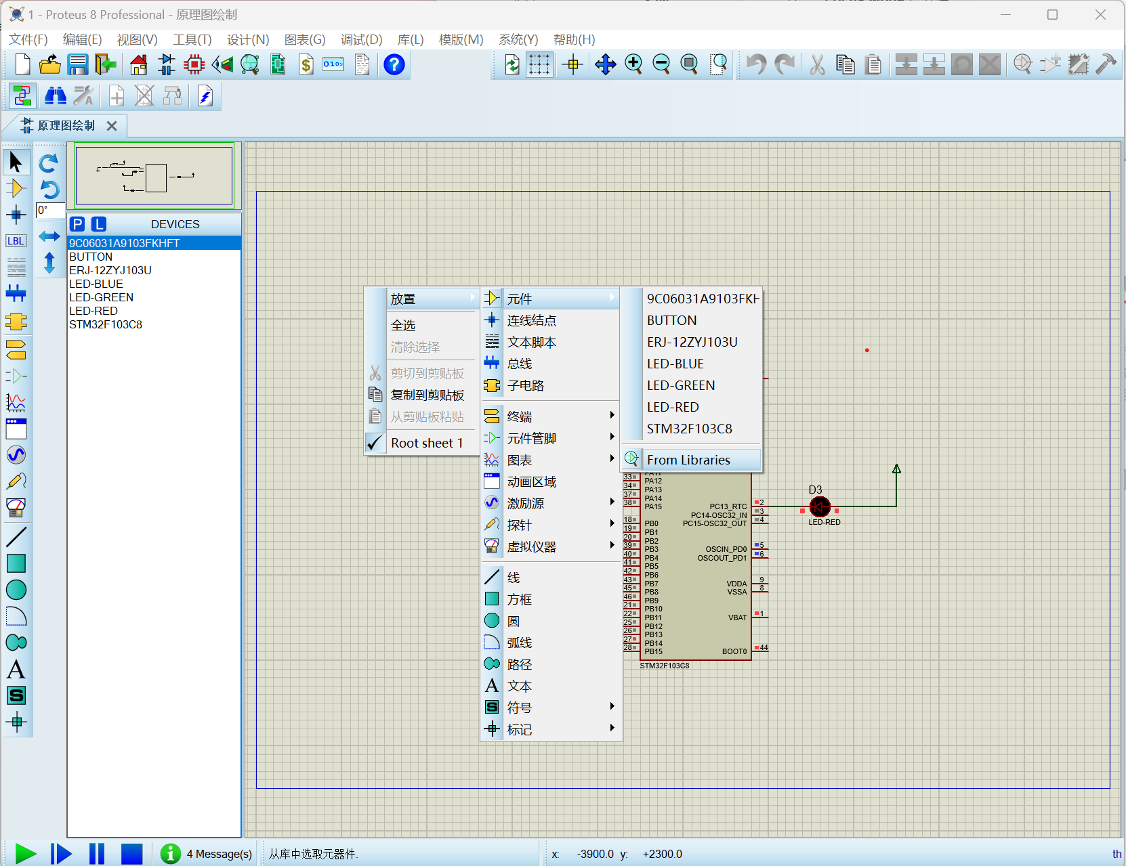Choose the Junction Dot mode tool

pos(16,215)
